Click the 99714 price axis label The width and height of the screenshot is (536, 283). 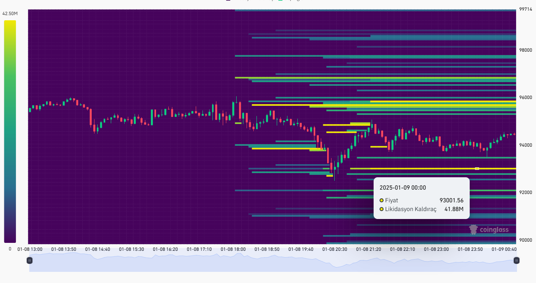[x=526, y=9]
